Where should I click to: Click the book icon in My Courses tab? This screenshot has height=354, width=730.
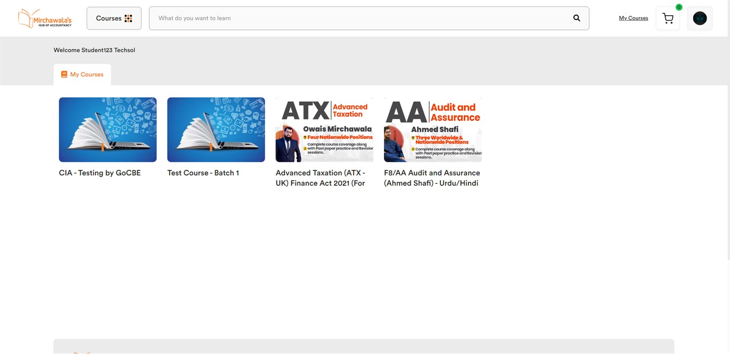[x=64, y=75]
